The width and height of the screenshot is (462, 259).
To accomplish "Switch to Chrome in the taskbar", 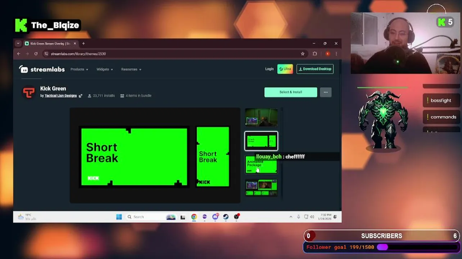I will click(x=194, y=217).
